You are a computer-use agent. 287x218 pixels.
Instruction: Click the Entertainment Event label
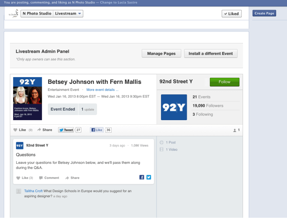63,90
